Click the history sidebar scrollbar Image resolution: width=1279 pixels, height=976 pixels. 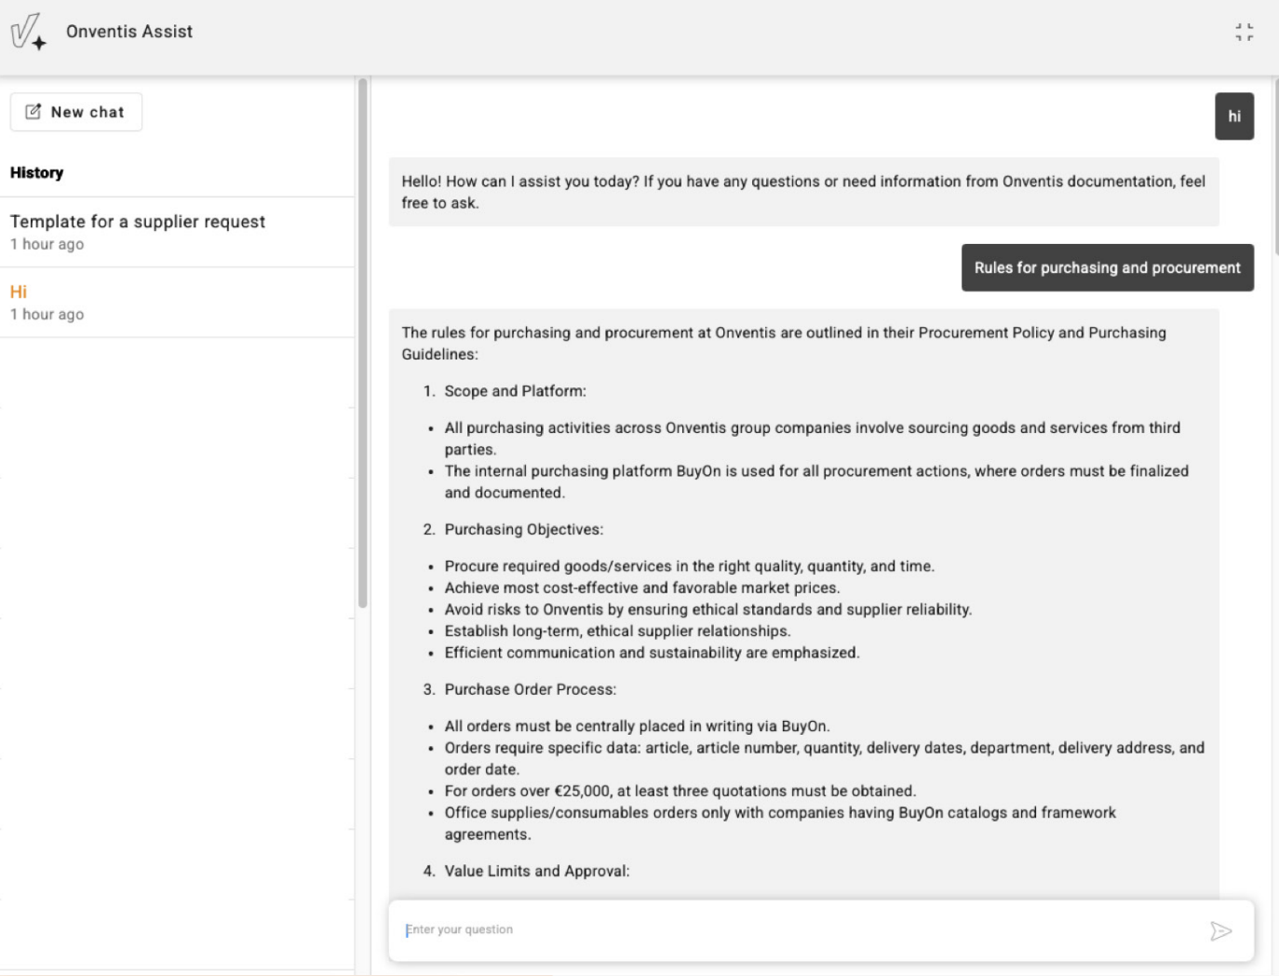coord(362,345)
